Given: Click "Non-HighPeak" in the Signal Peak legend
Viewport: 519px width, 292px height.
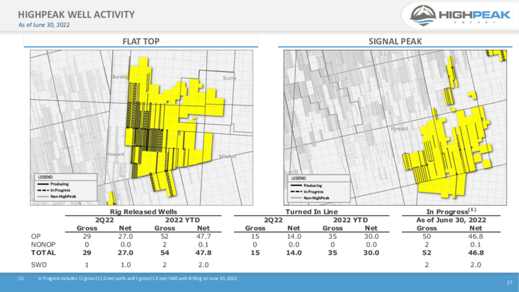Looking at the screenshot, I should (x=317, y=198).
